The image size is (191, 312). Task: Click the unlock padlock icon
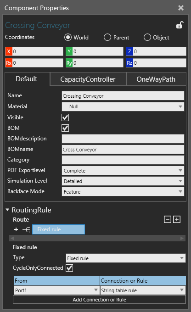coord(180,25)
